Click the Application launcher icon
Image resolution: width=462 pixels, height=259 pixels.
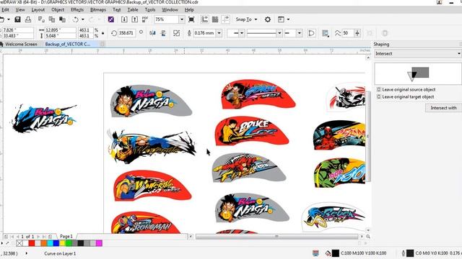pos(281,19)
